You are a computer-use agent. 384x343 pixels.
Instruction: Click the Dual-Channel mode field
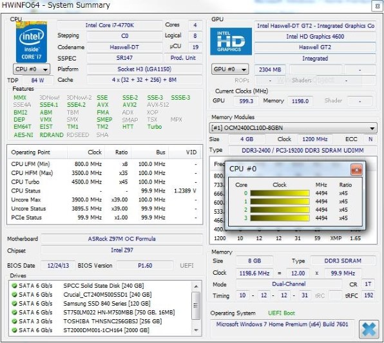point(289,284)
